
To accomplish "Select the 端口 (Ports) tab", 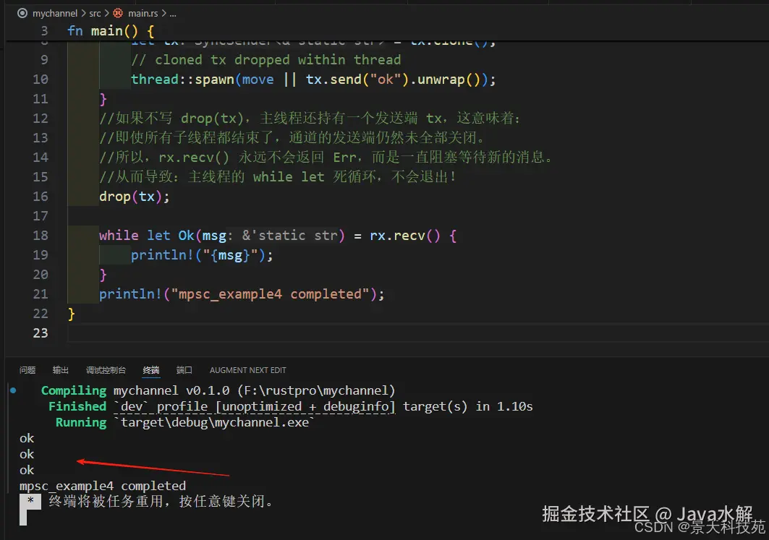I will click(184, 369).
